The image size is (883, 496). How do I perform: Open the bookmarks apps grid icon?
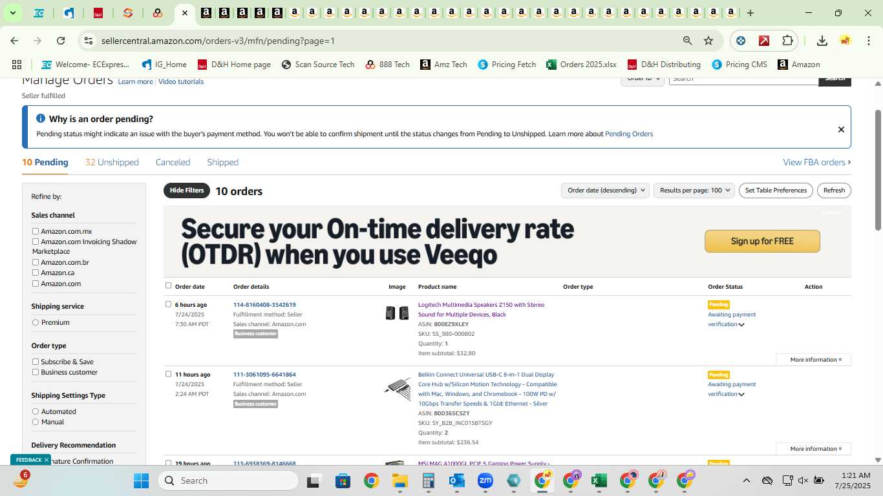[x=17, y=65]
